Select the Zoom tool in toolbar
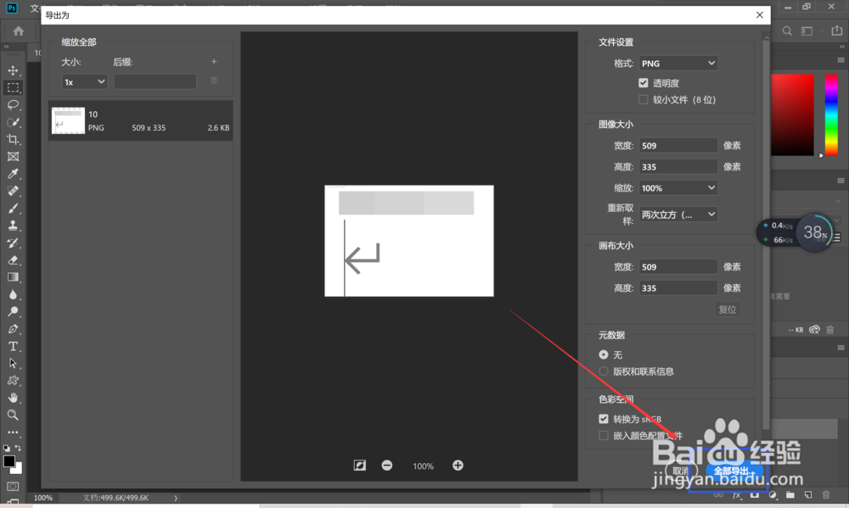The height and width of the screenshot is (508, 849). 13,415
